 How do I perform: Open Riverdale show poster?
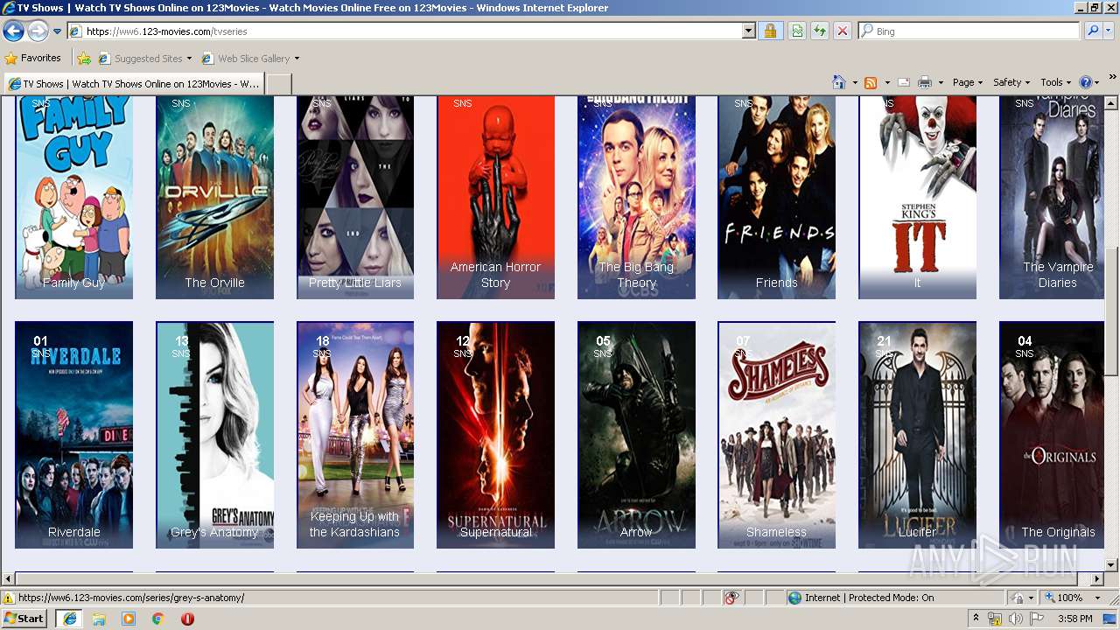coord(73,435)
